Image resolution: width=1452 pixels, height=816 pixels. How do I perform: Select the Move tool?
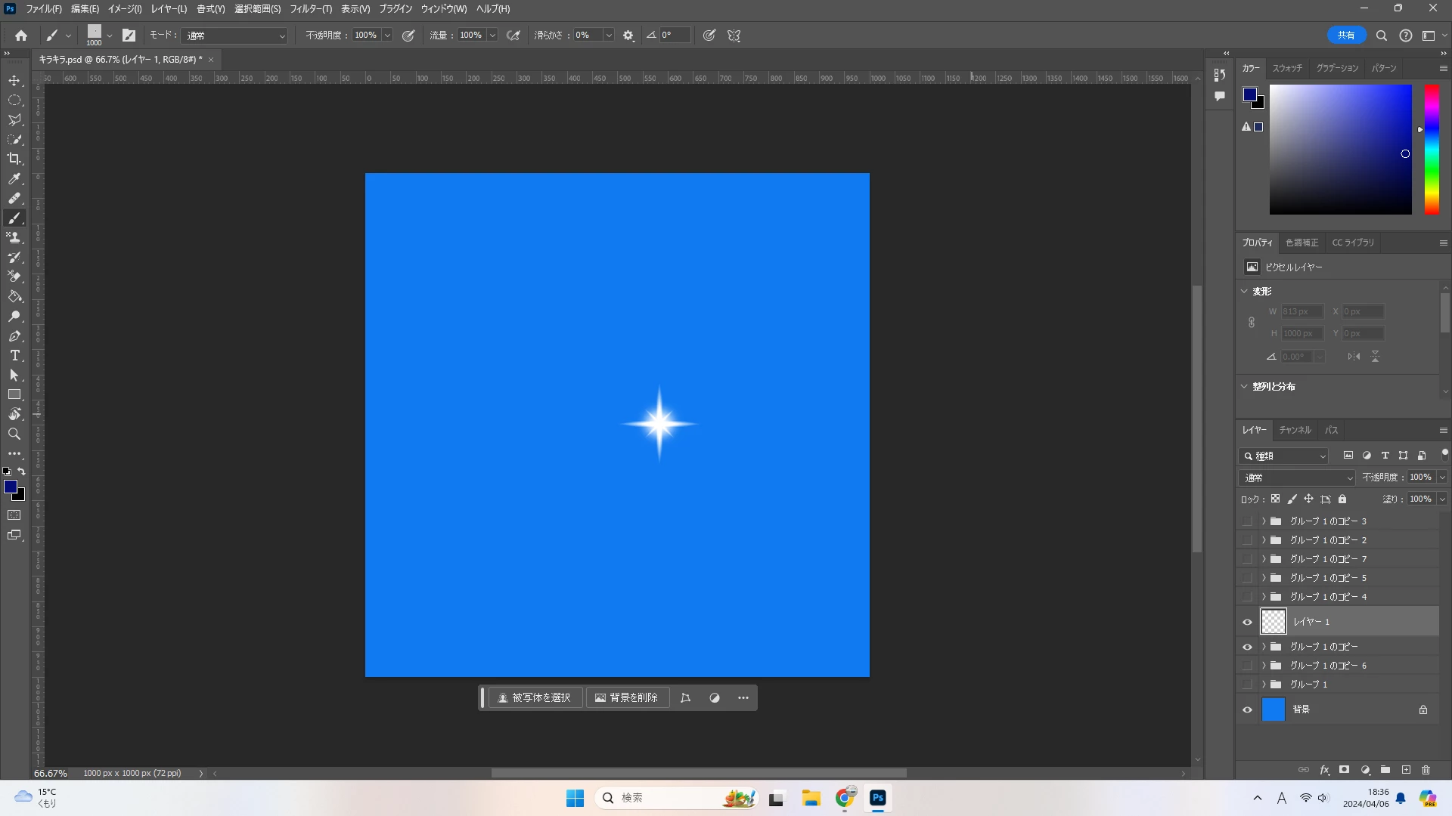(14, 81)
